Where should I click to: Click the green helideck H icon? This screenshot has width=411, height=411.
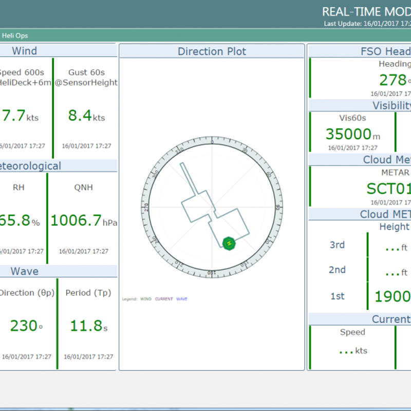click(229, 243)
